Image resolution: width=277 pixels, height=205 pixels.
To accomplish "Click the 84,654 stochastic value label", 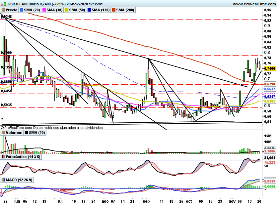I will 270,158.
